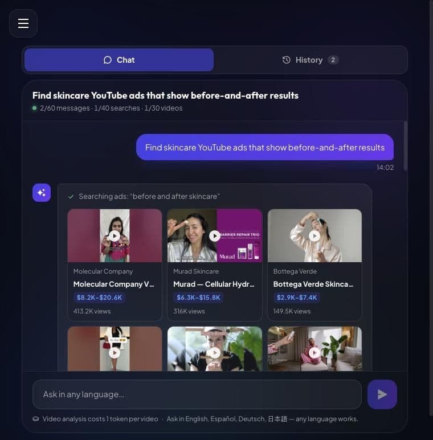Click the 149.5K views text
This screenshot has height=440, width=433.
click(x=292, y=311)
